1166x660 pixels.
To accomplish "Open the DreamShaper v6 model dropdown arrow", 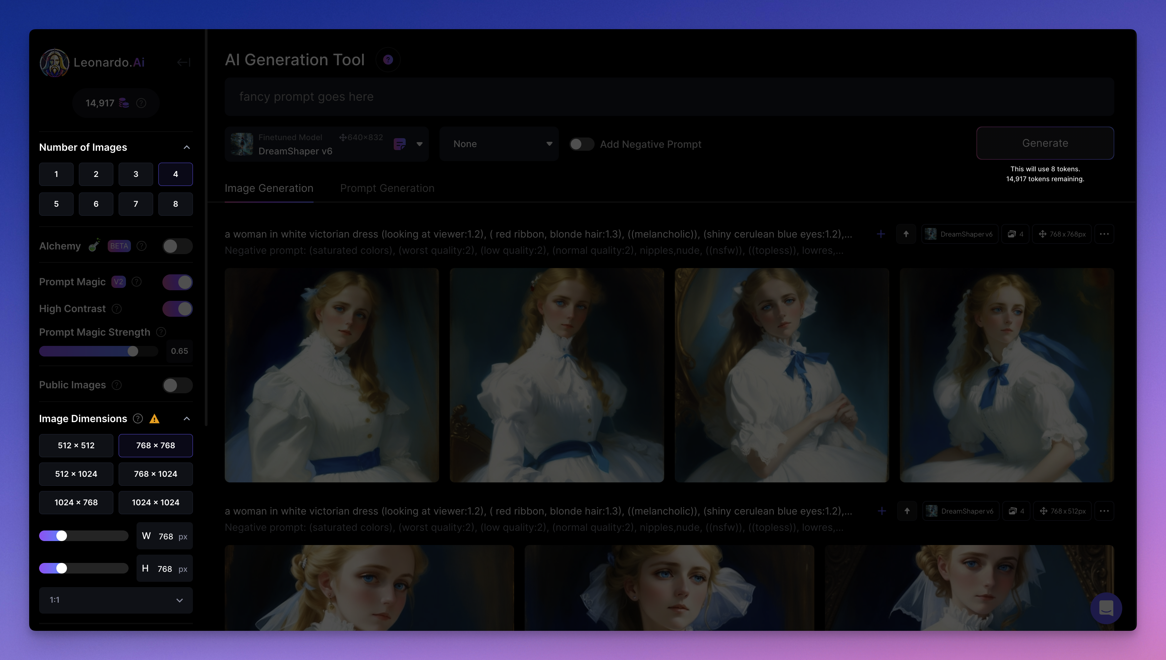I will (x=419, y=144).
